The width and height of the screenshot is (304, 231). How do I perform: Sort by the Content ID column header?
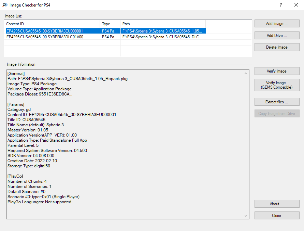tap(52, 24)
